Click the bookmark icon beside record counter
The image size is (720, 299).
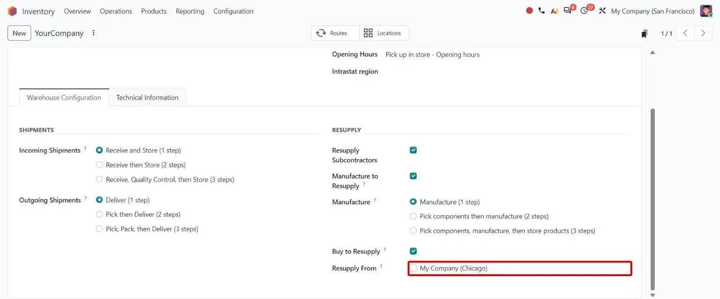645,33
